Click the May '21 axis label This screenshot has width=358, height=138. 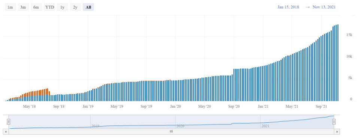(292, 106)
